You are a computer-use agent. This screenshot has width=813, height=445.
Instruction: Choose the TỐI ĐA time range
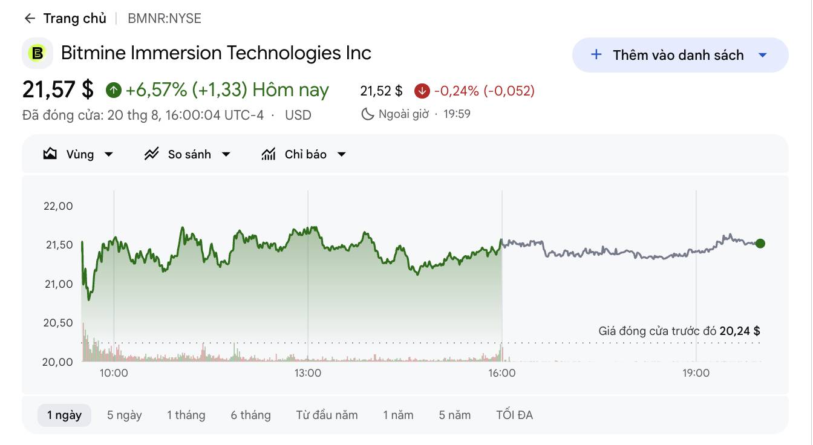[514, 415]
